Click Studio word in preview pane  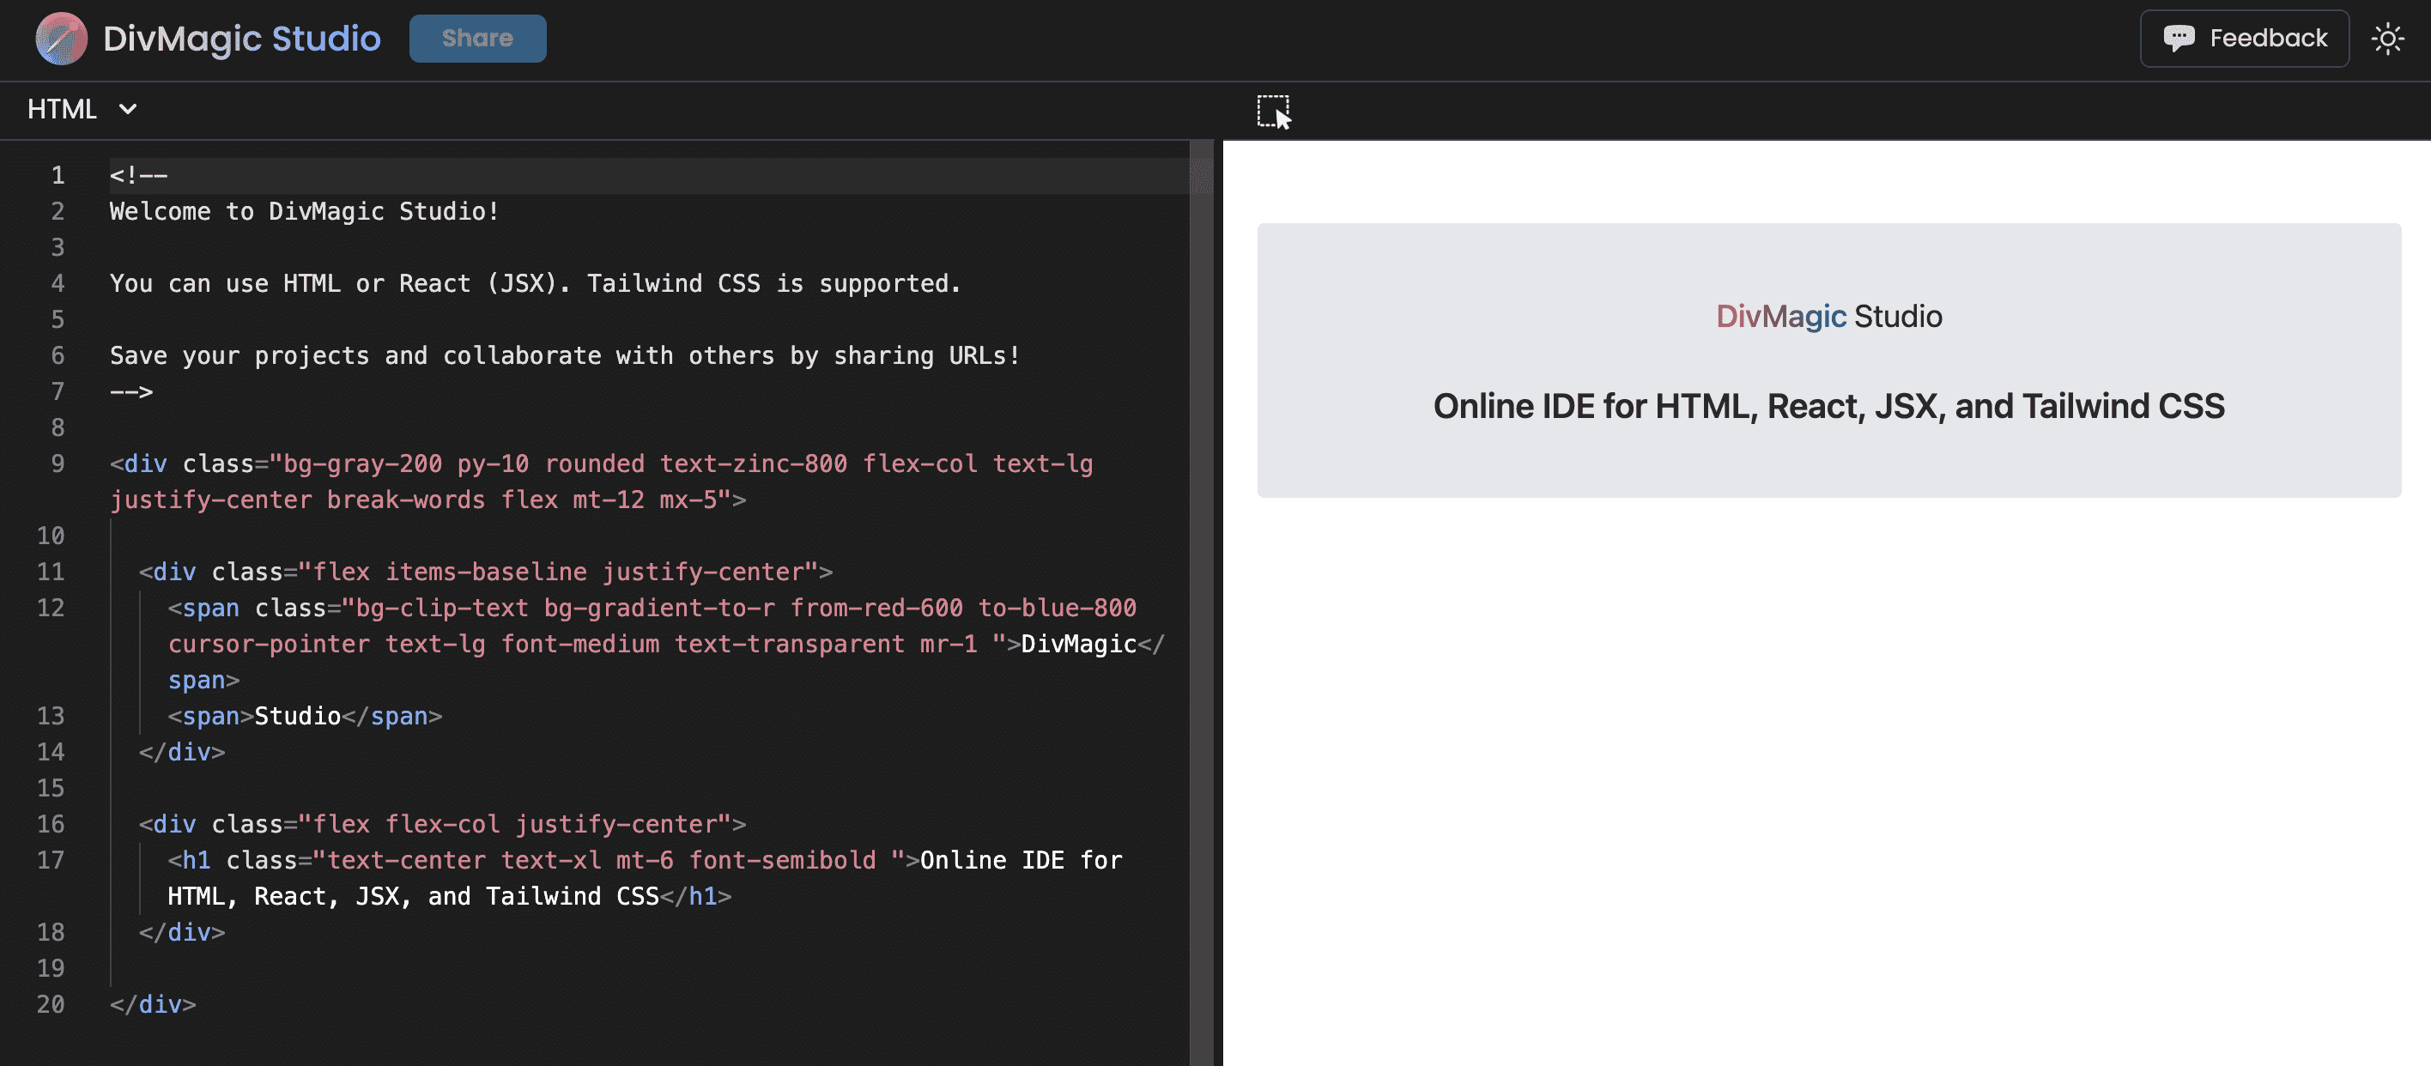[x=1898, y=316]
